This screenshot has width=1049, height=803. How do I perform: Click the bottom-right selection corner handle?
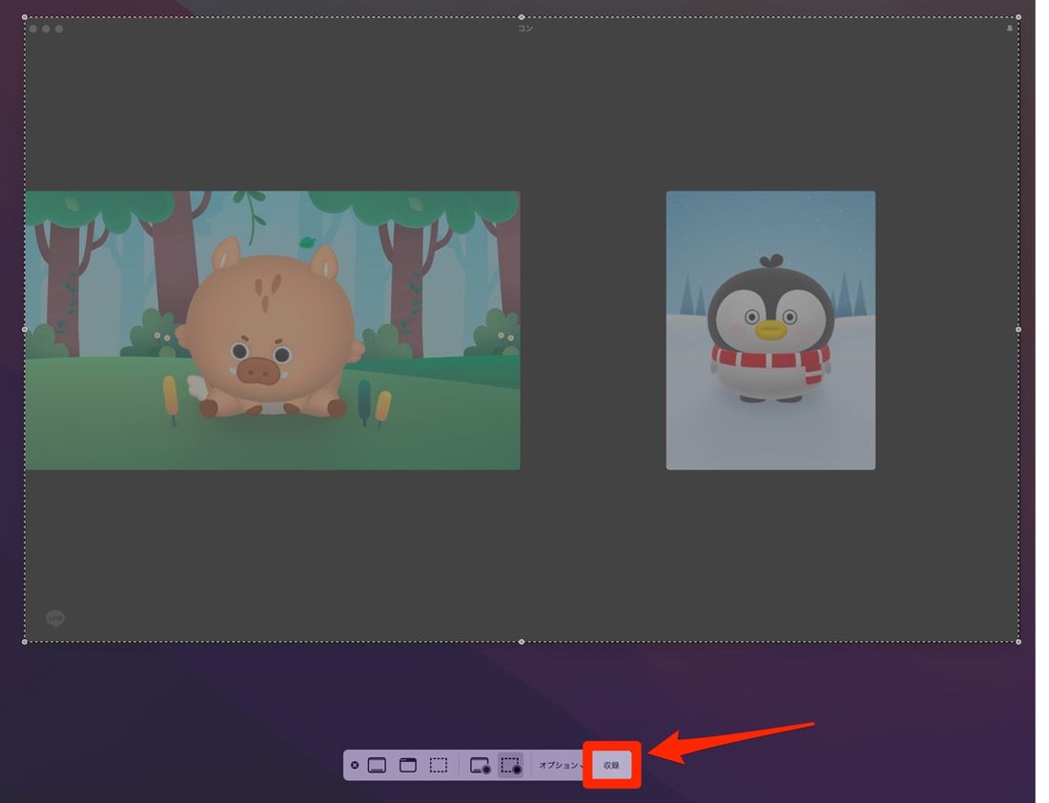click(x=1018, y=642)
